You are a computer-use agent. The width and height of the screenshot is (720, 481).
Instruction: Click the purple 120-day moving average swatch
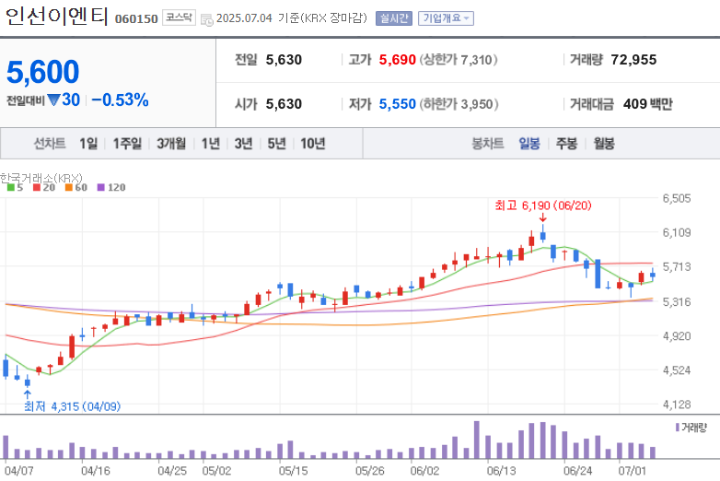click(101, 187)
